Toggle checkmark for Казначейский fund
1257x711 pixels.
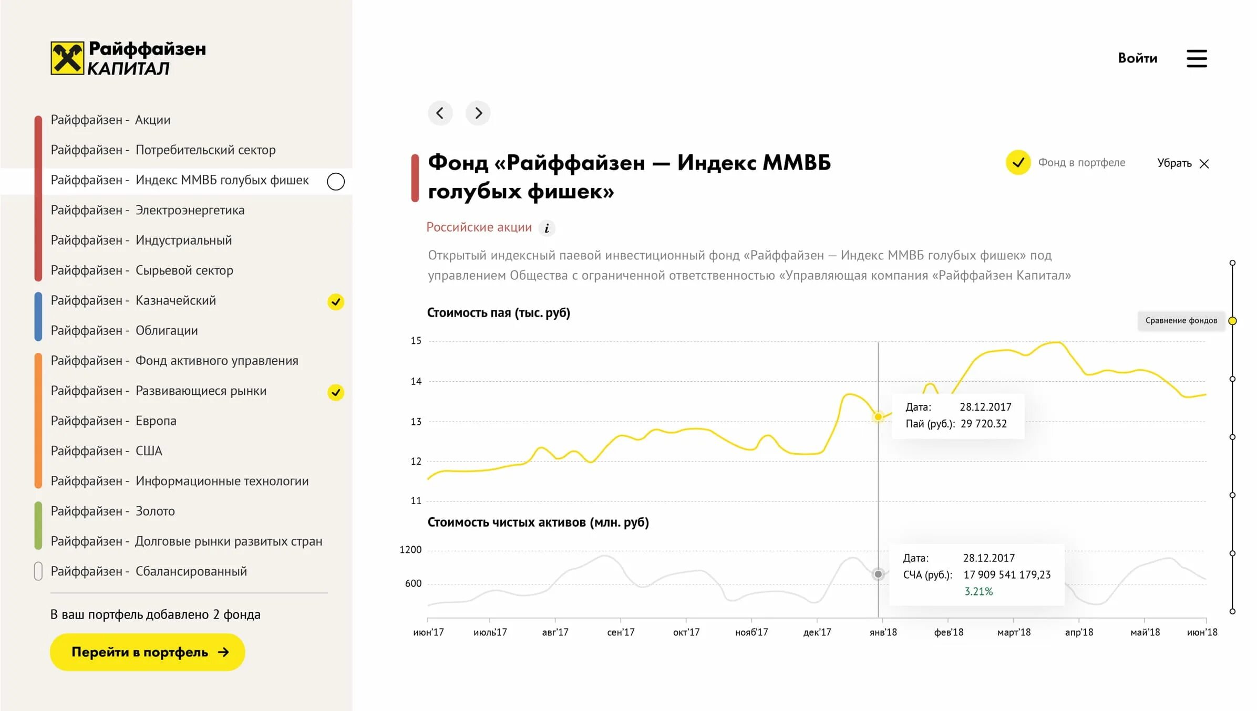pyautogui.click(x=336, y=302)
